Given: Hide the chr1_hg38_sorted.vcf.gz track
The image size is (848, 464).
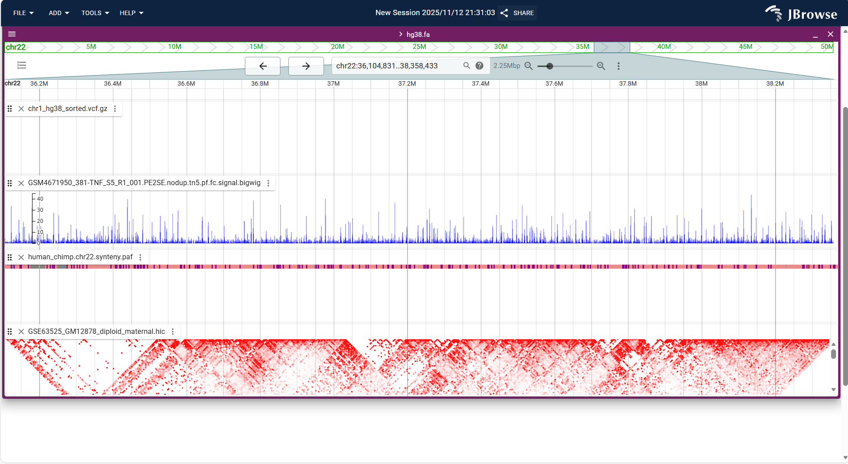Looking at the screenshot, I should 21,108.
